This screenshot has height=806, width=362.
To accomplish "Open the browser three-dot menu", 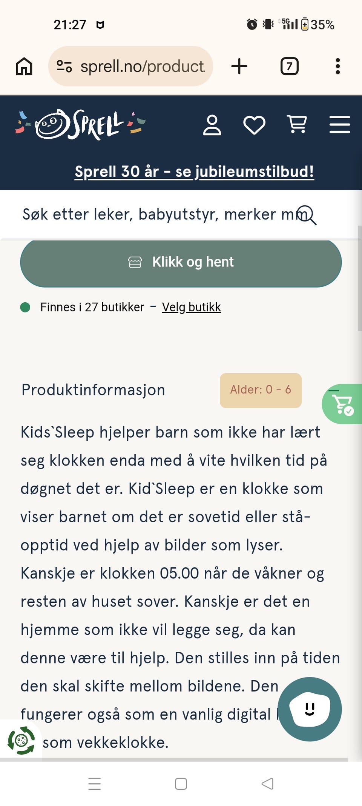I will click(x=337, y=67).
